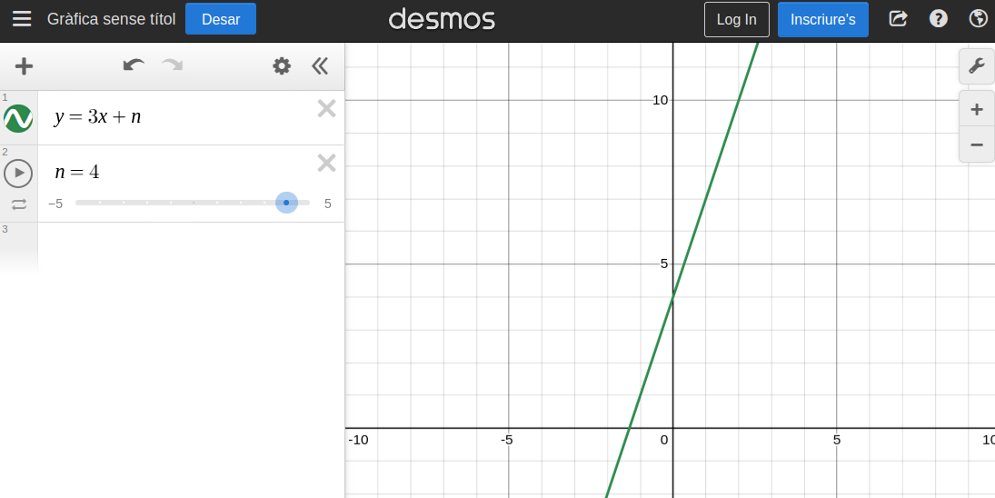Click the Gràfica sense títol title
This screenshot has width=995, height=498.
pyautogui.click(x=111, y=20)
